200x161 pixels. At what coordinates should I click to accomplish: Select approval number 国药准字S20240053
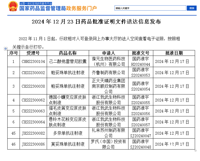click(x=140, y=73)
